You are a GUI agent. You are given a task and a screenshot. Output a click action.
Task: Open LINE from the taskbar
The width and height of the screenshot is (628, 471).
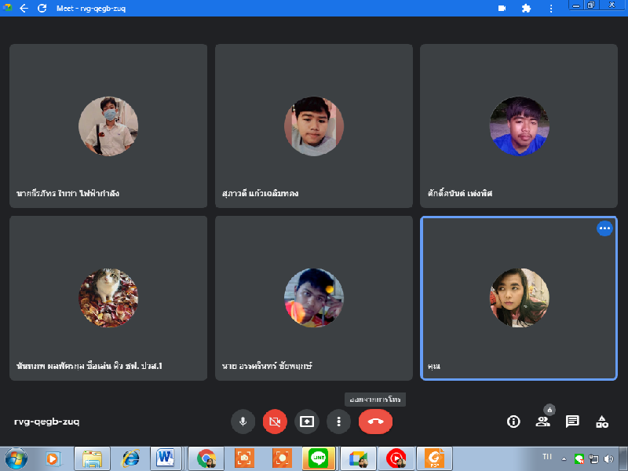click(319, 458)
